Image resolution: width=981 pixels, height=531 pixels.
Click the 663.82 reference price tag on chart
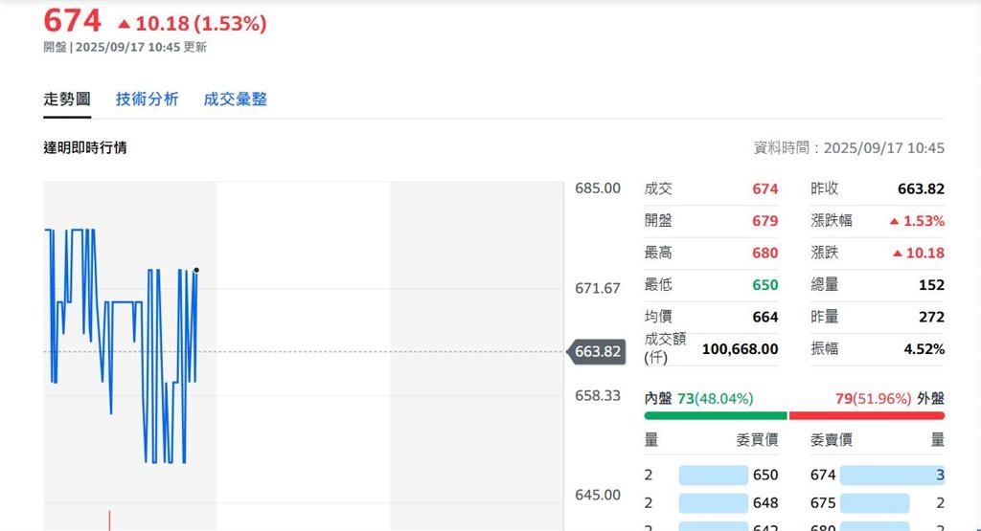click(597, 351)
